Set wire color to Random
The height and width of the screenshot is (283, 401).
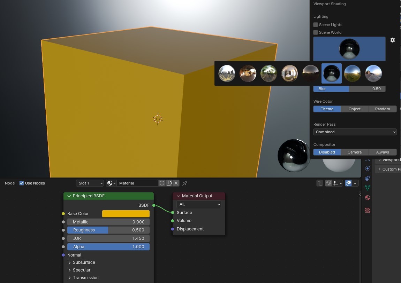click(383, 109)
